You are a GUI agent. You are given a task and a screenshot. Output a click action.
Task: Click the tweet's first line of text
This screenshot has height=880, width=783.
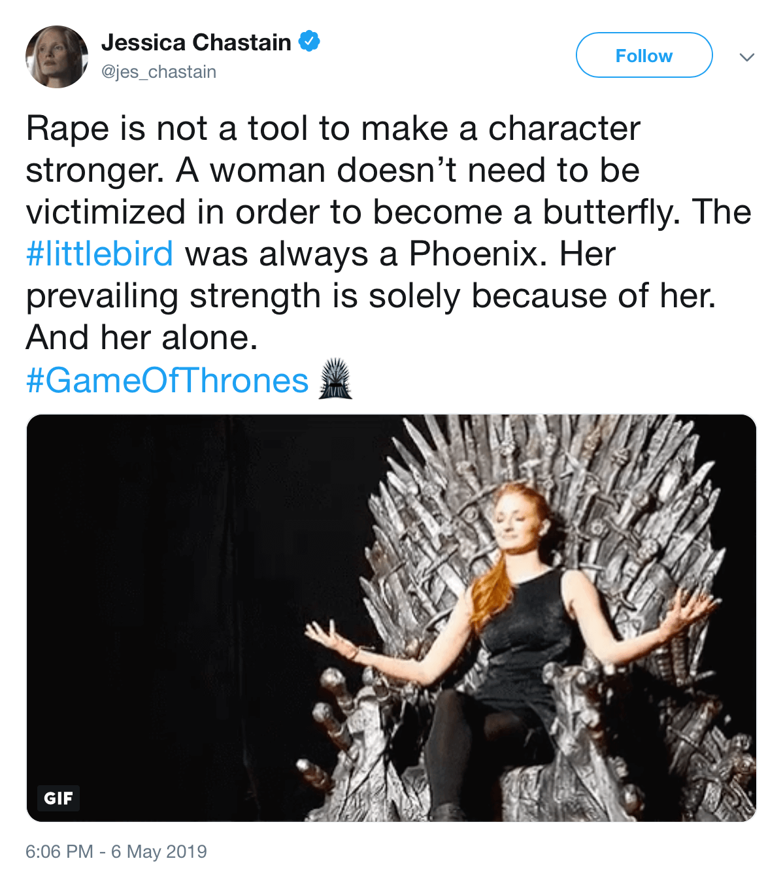coord(333,128)
